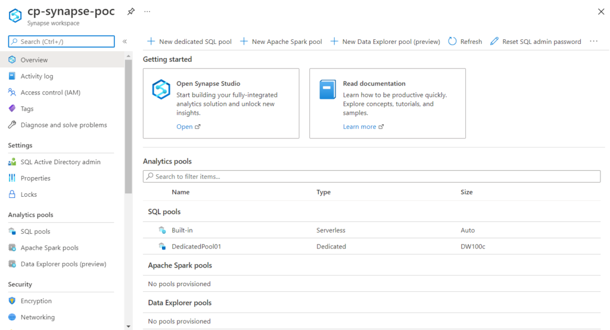
Task: Click the sidebar search field
Action: coord(61,42)
